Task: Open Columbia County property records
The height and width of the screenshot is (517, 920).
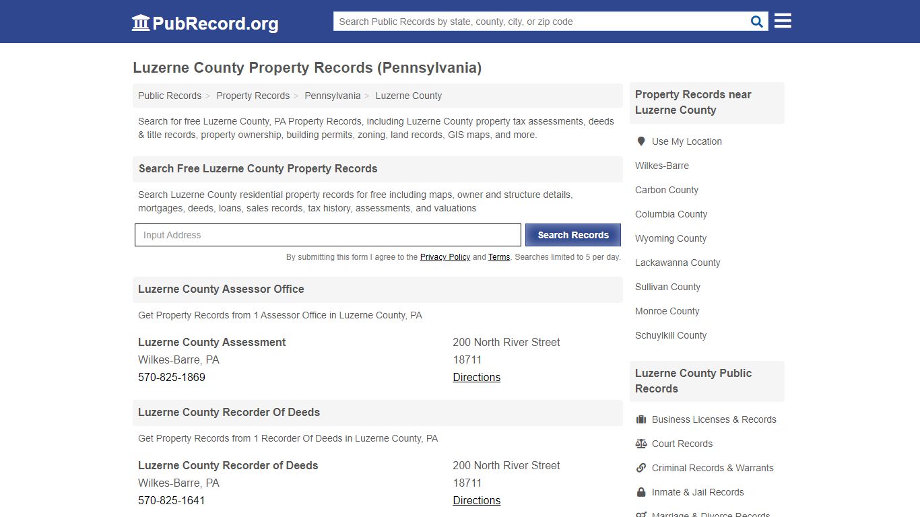Action: point(671,214)
